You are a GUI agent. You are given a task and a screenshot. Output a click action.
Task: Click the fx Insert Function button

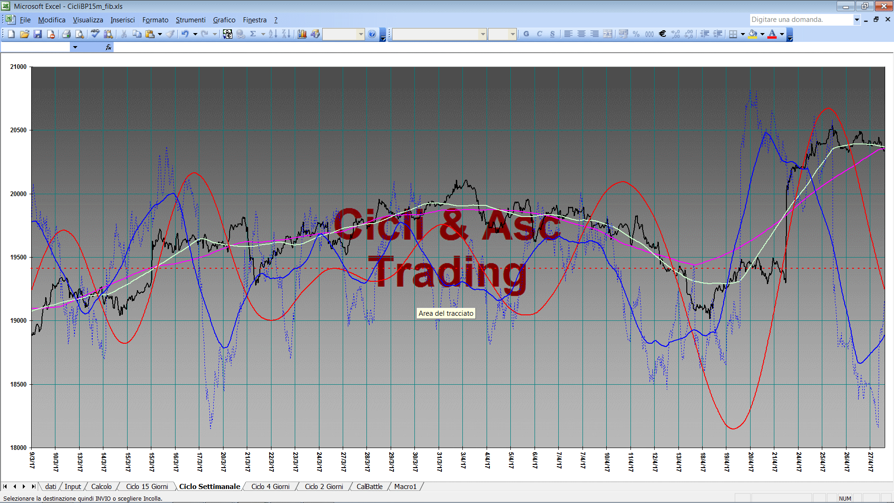click(108, 47)
